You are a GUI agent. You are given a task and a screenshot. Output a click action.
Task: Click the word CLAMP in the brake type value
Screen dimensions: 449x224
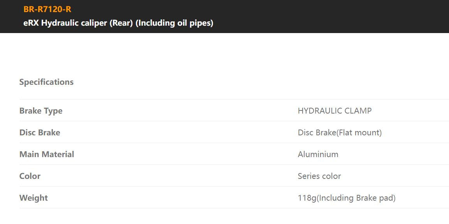click(359, 111)
